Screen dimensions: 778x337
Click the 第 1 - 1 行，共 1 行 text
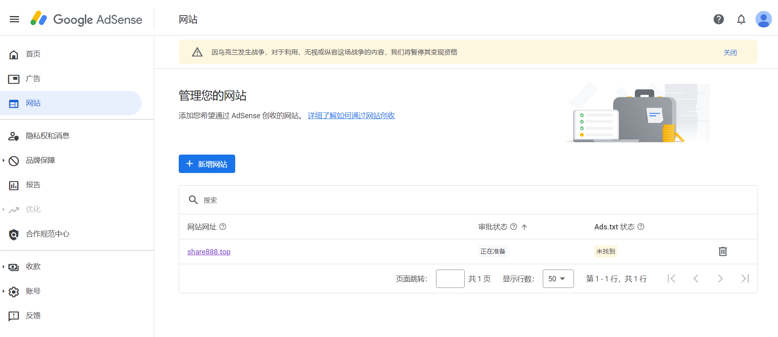616,279
